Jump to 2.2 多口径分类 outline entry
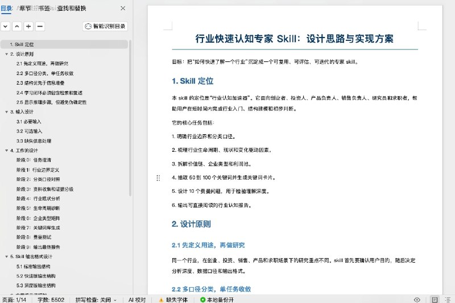 click(45, 73)
